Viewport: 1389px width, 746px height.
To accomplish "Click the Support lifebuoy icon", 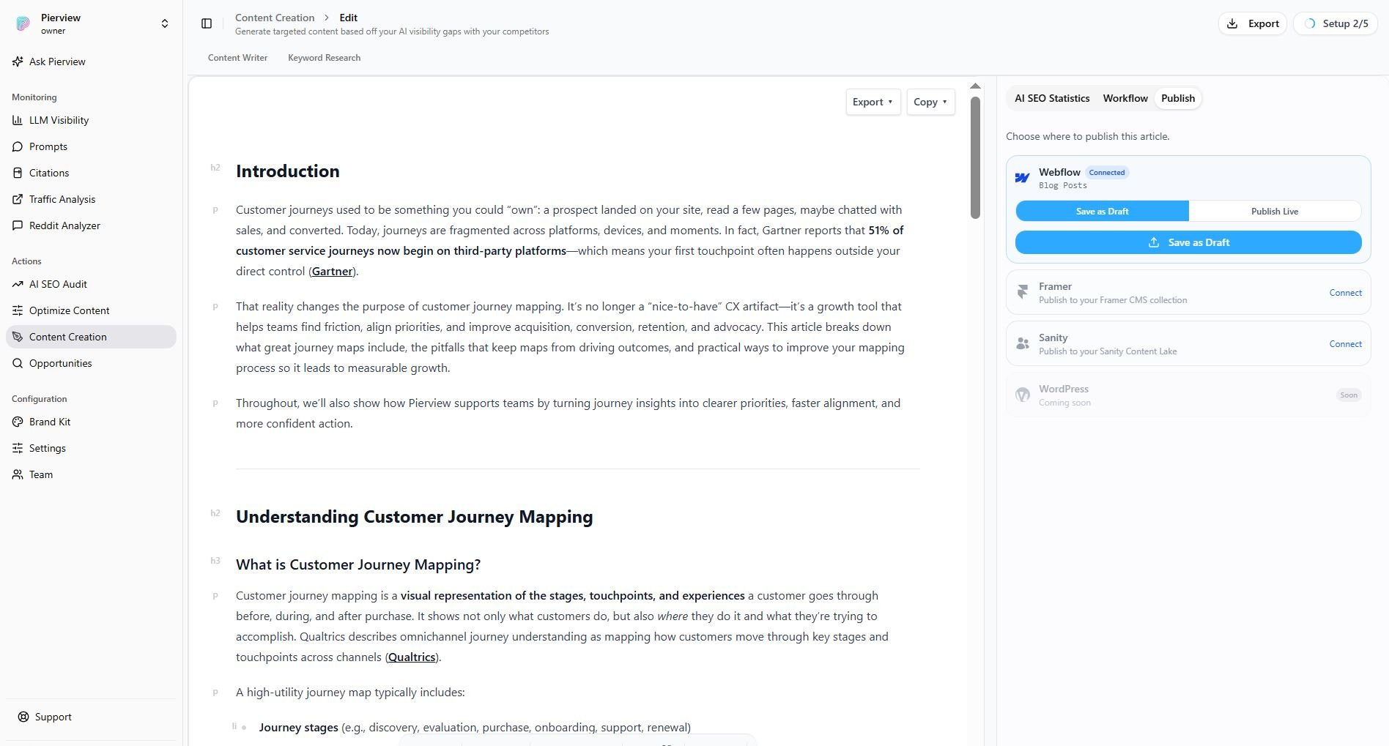I will [x=23, y=717].
